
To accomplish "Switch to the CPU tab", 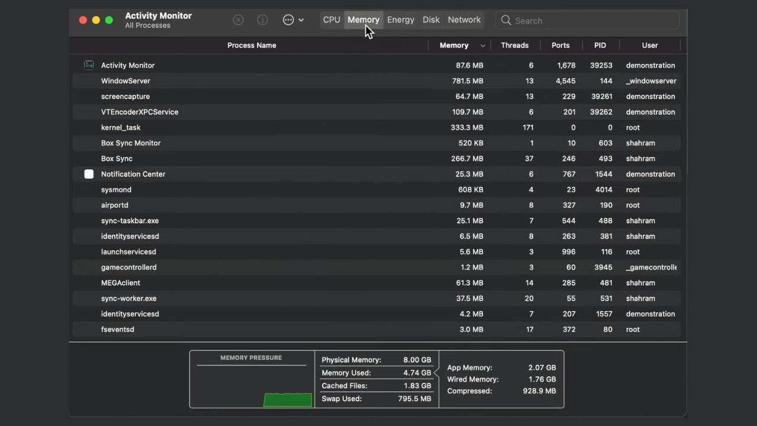I will [331, 20].
